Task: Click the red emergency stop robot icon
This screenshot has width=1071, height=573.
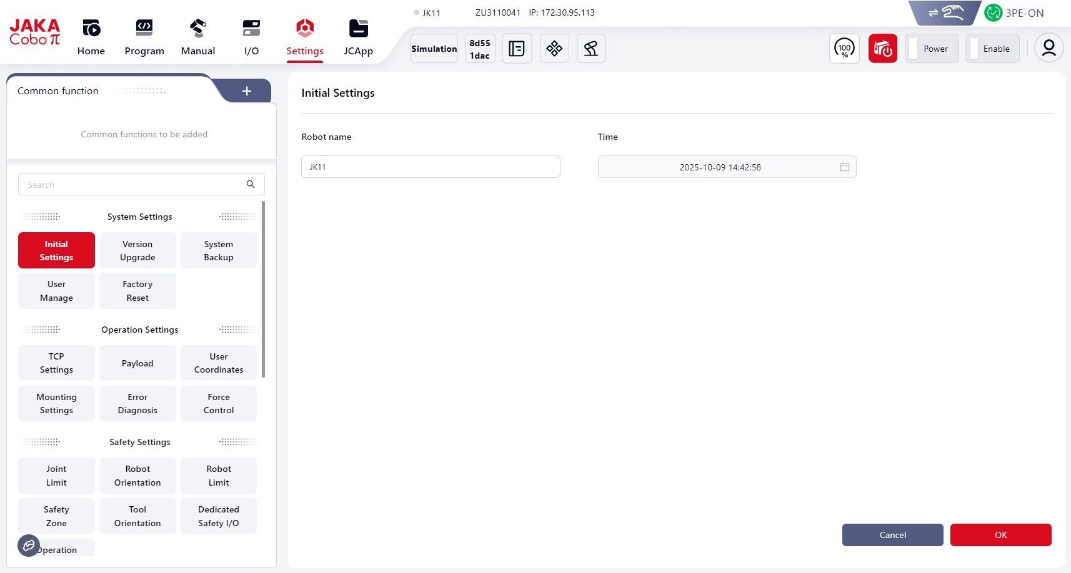Action: click(x=882, y=49)
